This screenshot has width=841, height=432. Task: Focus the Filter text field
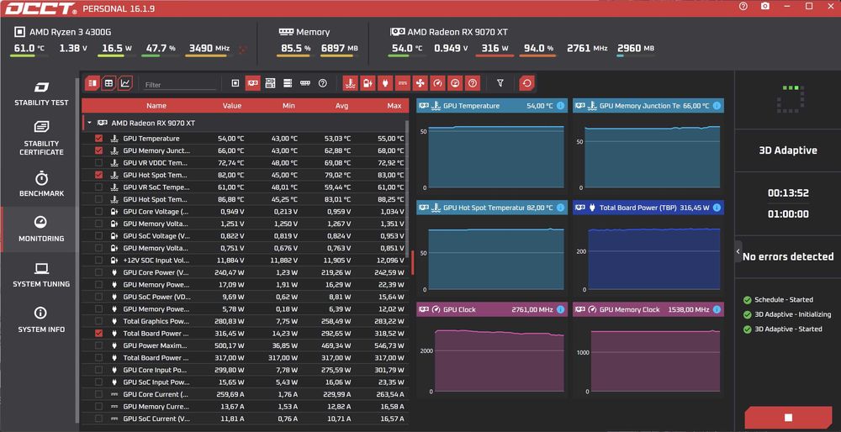[179, 85]
